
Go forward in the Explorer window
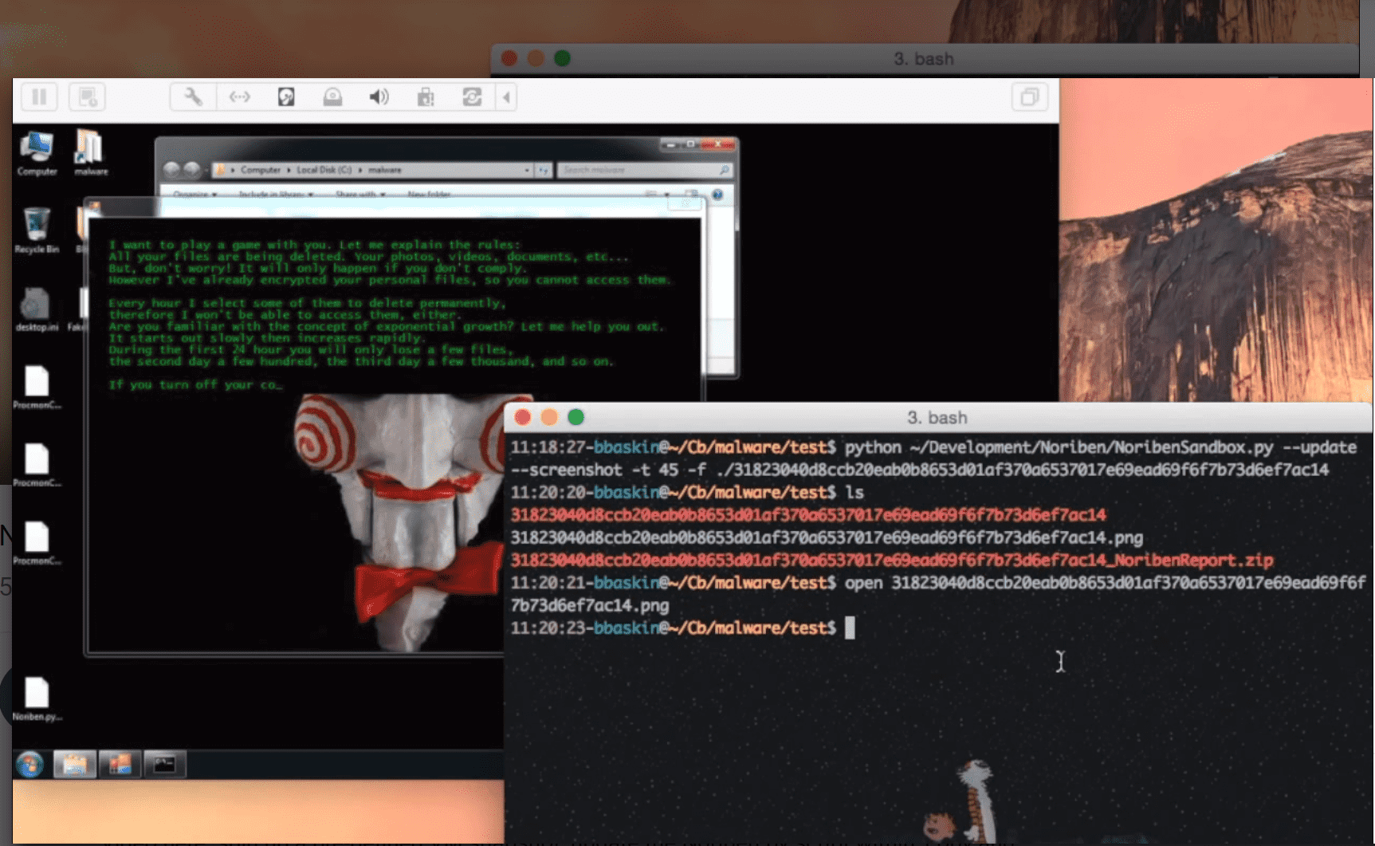(x=191, y=170)
